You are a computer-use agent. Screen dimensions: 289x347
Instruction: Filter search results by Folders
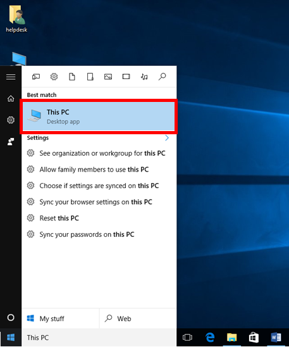tap(90, 77)
